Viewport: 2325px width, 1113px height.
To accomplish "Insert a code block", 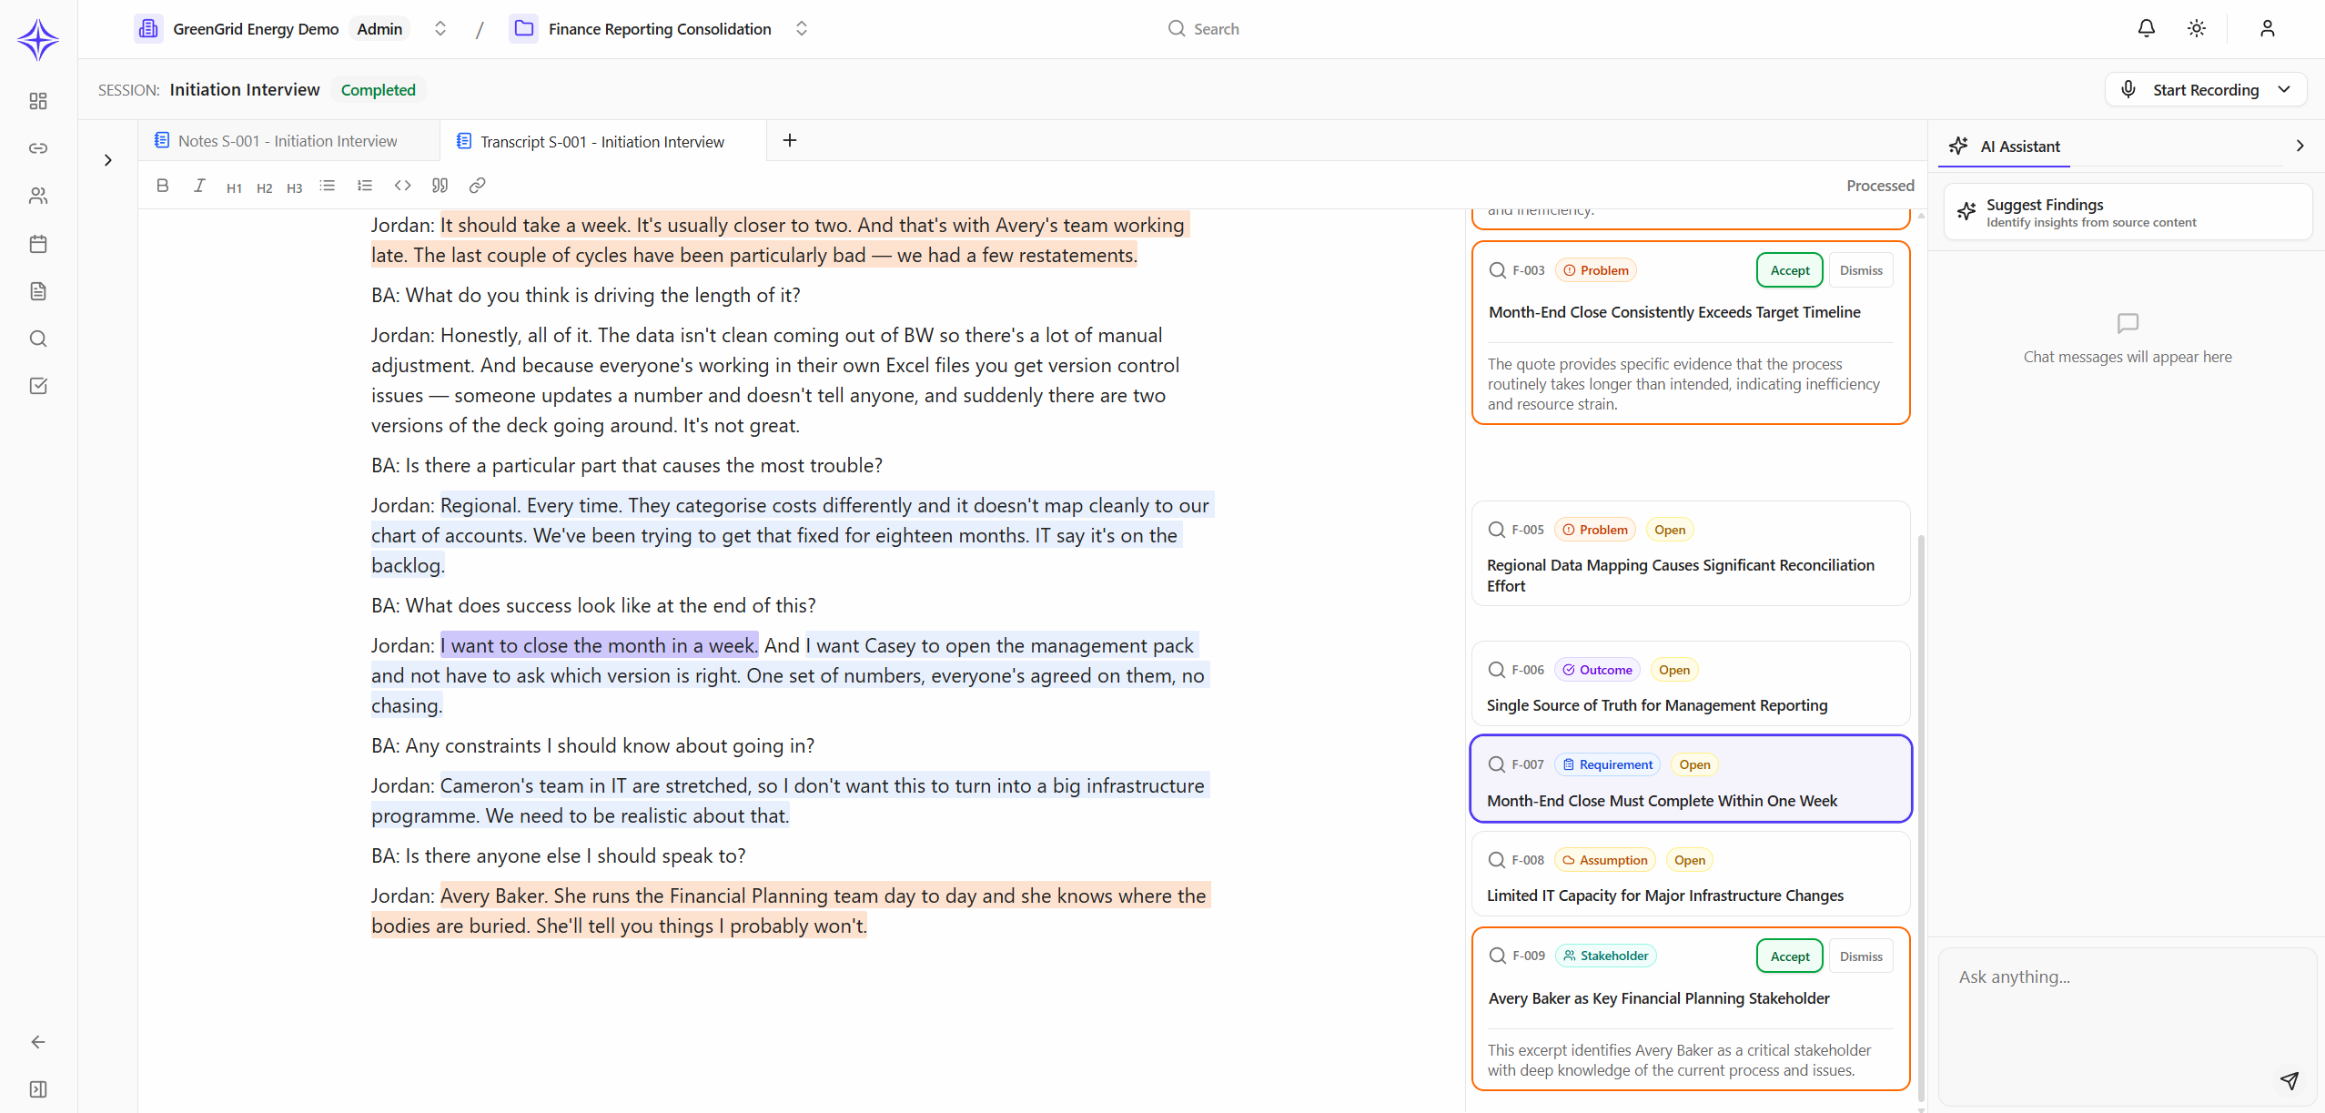I will (402, 186).
